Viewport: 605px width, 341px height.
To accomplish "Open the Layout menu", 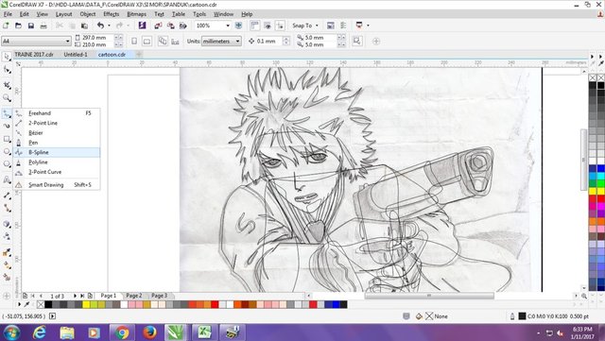I will point(63,14).
